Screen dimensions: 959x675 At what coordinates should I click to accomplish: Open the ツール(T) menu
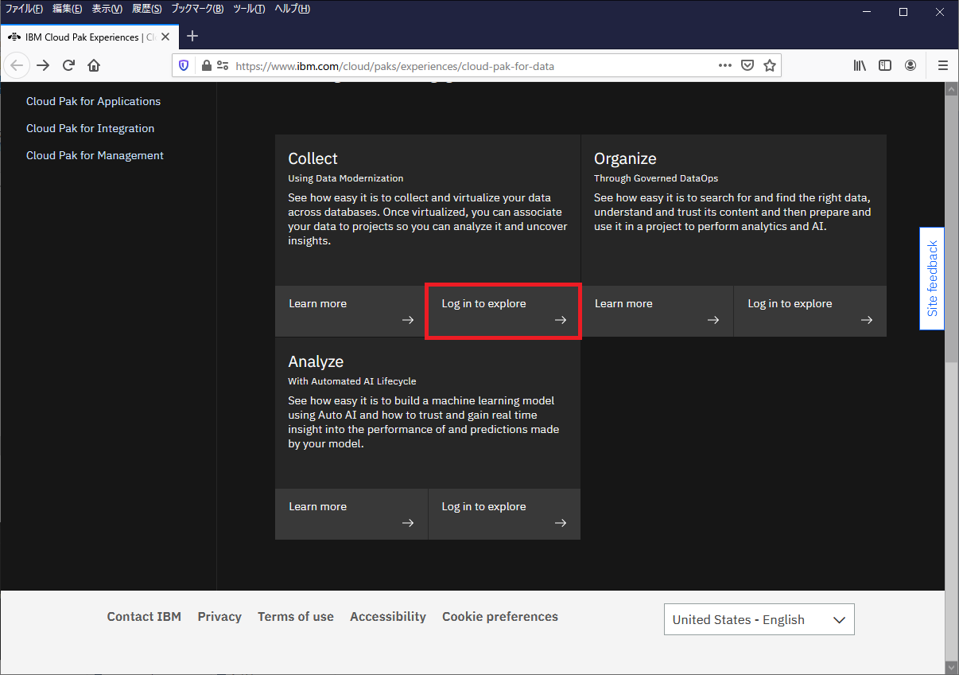coord(249,9)
